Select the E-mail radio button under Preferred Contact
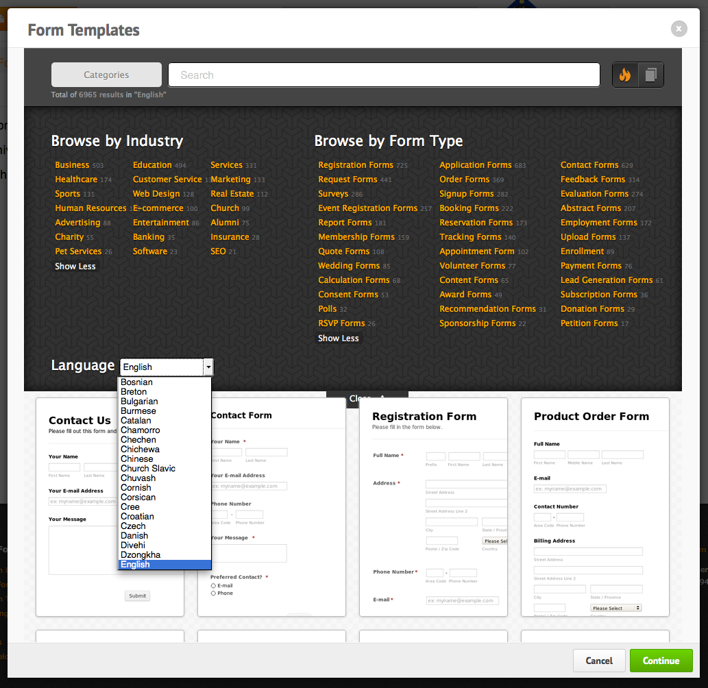 point(214,585)
